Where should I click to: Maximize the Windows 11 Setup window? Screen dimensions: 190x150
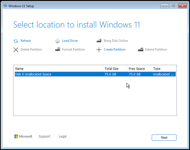tap(174, 6)
